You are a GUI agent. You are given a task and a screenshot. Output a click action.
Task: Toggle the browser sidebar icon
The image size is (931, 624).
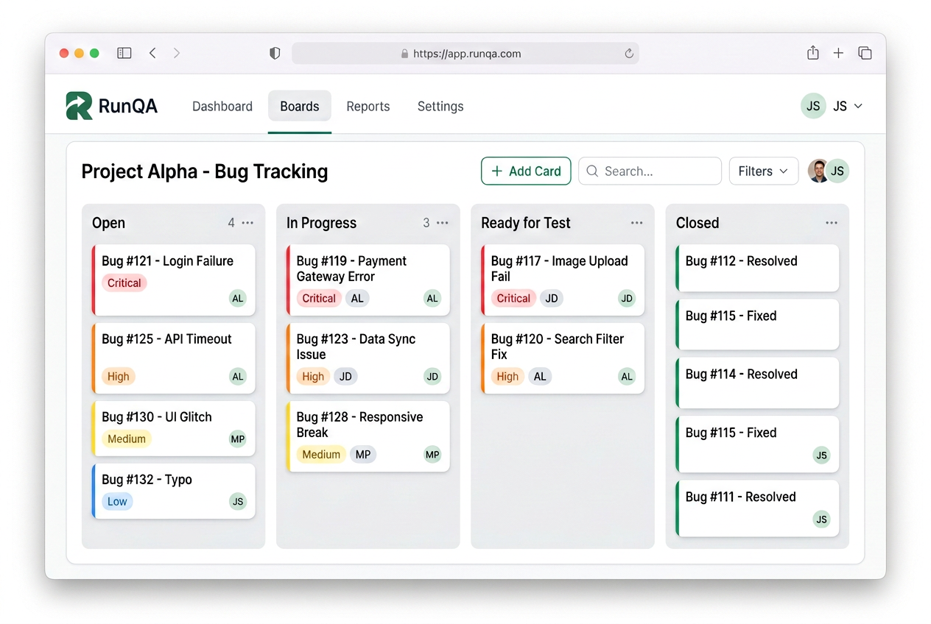[x=124, y=53]
